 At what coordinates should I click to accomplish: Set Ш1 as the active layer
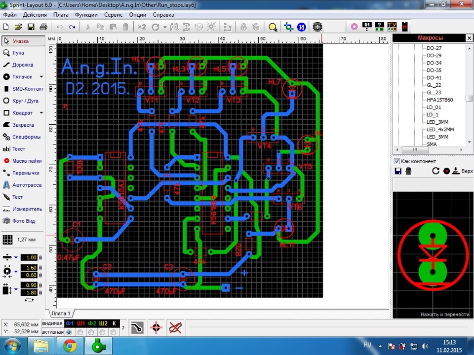tap(80, 332)
